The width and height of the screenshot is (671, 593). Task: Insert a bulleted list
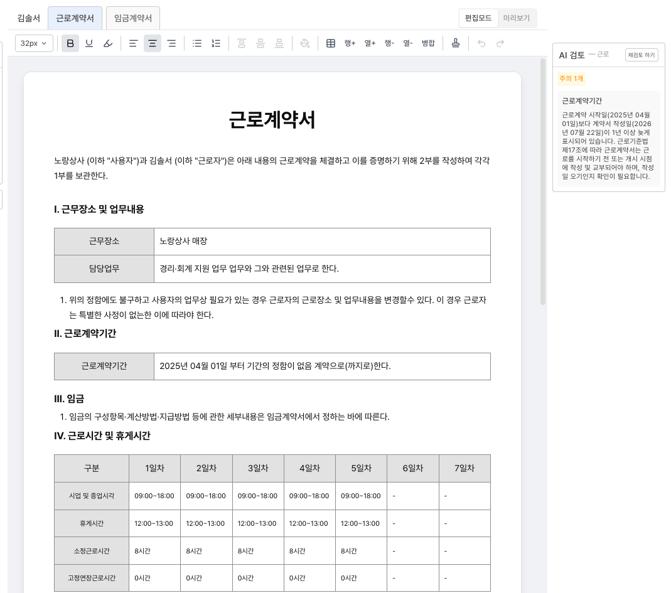click(x=197, y=43)
